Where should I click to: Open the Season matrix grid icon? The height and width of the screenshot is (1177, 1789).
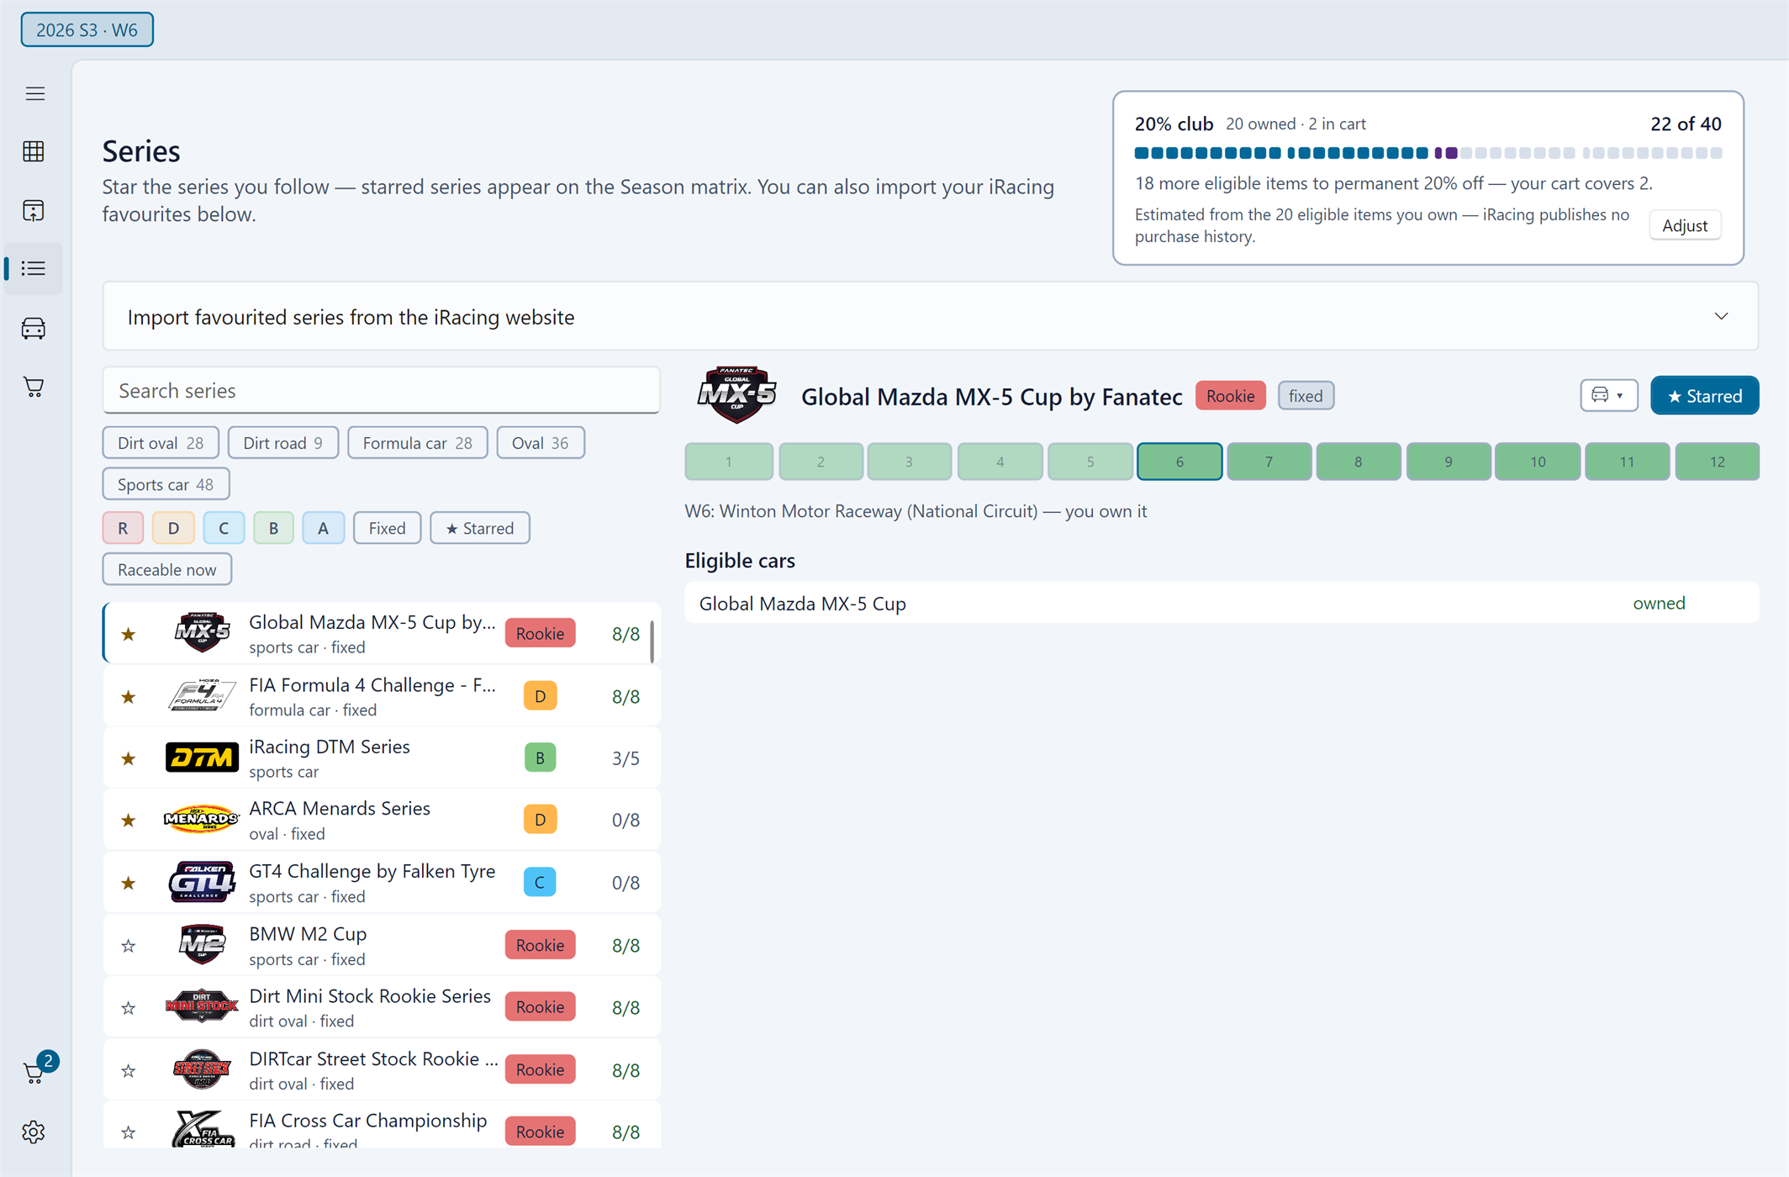tap(34, 151)
